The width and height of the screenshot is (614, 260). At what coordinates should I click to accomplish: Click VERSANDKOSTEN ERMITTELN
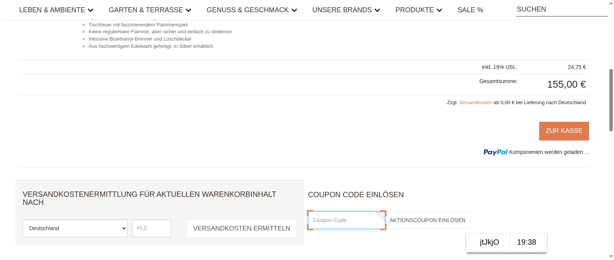[241, 228]
